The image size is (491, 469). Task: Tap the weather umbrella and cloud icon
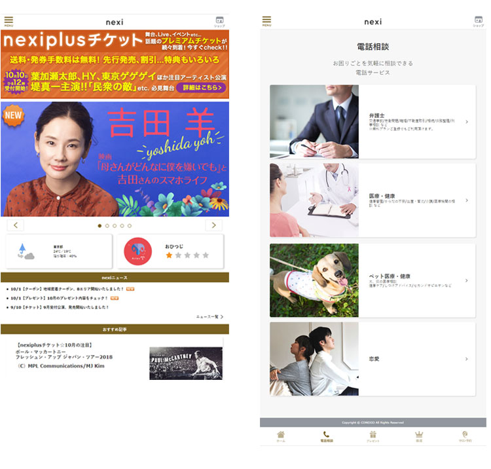26,252
